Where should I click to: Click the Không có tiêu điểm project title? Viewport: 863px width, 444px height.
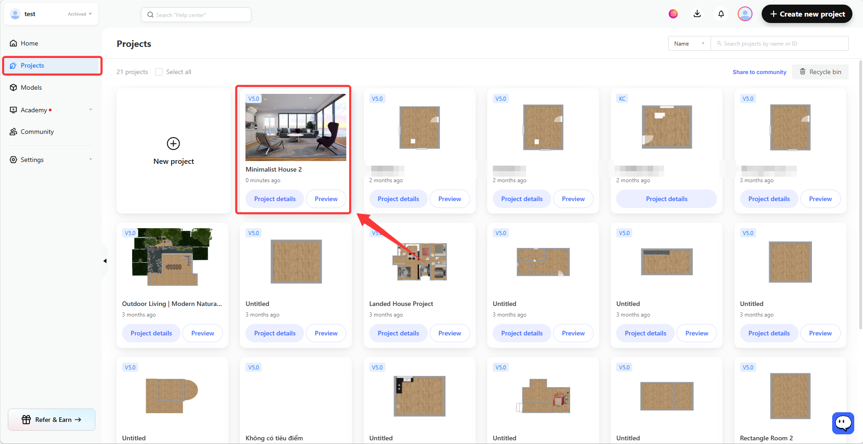(274, 438)
